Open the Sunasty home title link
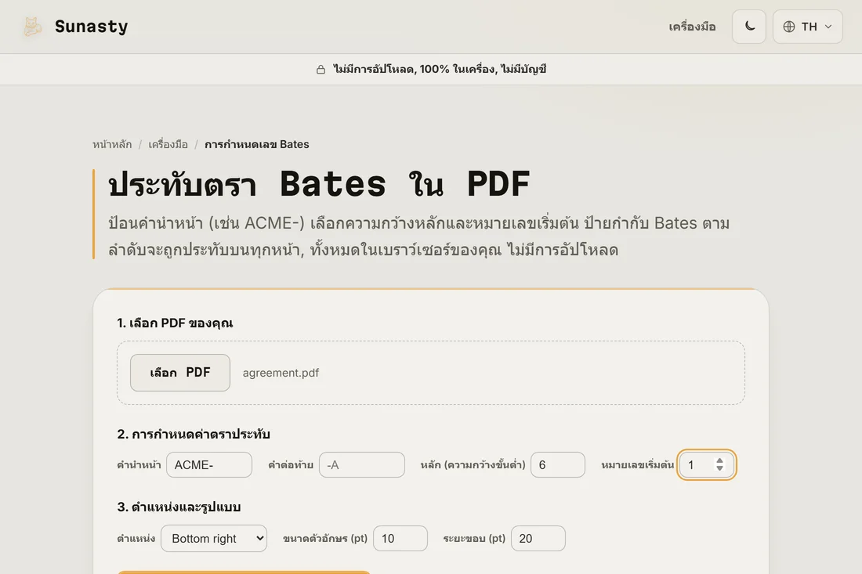 tap(91, 27)
